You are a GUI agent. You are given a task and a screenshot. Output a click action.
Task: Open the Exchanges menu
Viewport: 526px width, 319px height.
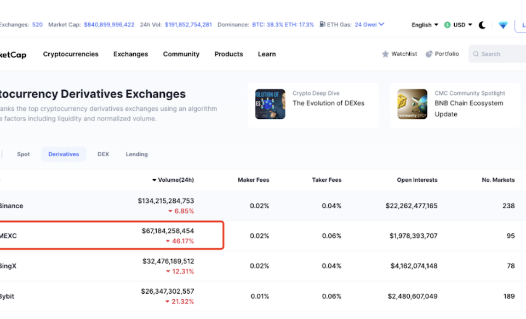coord(130,54)
